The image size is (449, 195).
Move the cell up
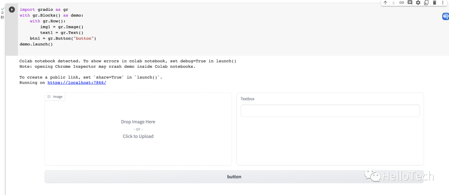click(x=385, y=2)
